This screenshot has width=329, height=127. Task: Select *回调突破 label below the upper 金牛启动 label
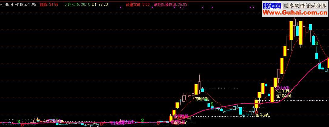tap(283, 96)
